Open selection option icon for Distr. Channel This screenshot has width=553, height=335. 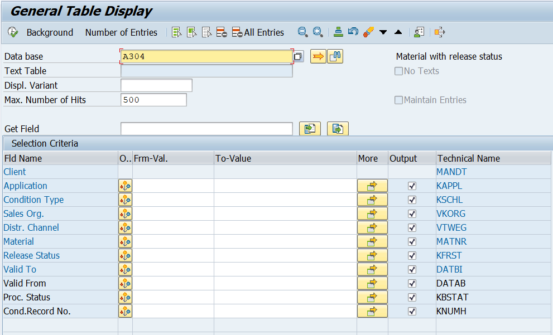(125, 227)
